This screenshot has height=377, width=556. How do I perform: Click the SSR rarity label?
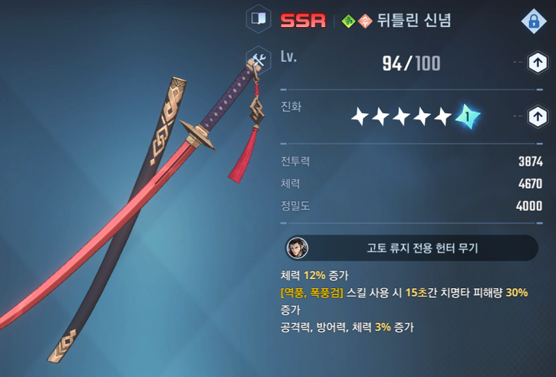pyautogui.click(x=303, y=21)
